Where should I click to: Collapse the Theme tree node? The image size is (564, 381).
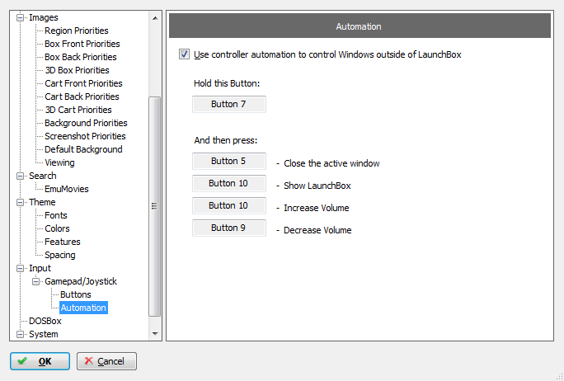21,202
